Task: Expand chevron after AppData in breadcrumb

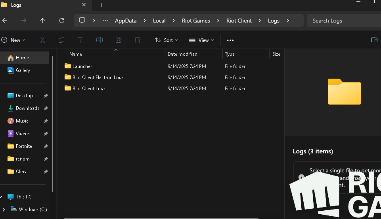Action: (x=145, y=21)
